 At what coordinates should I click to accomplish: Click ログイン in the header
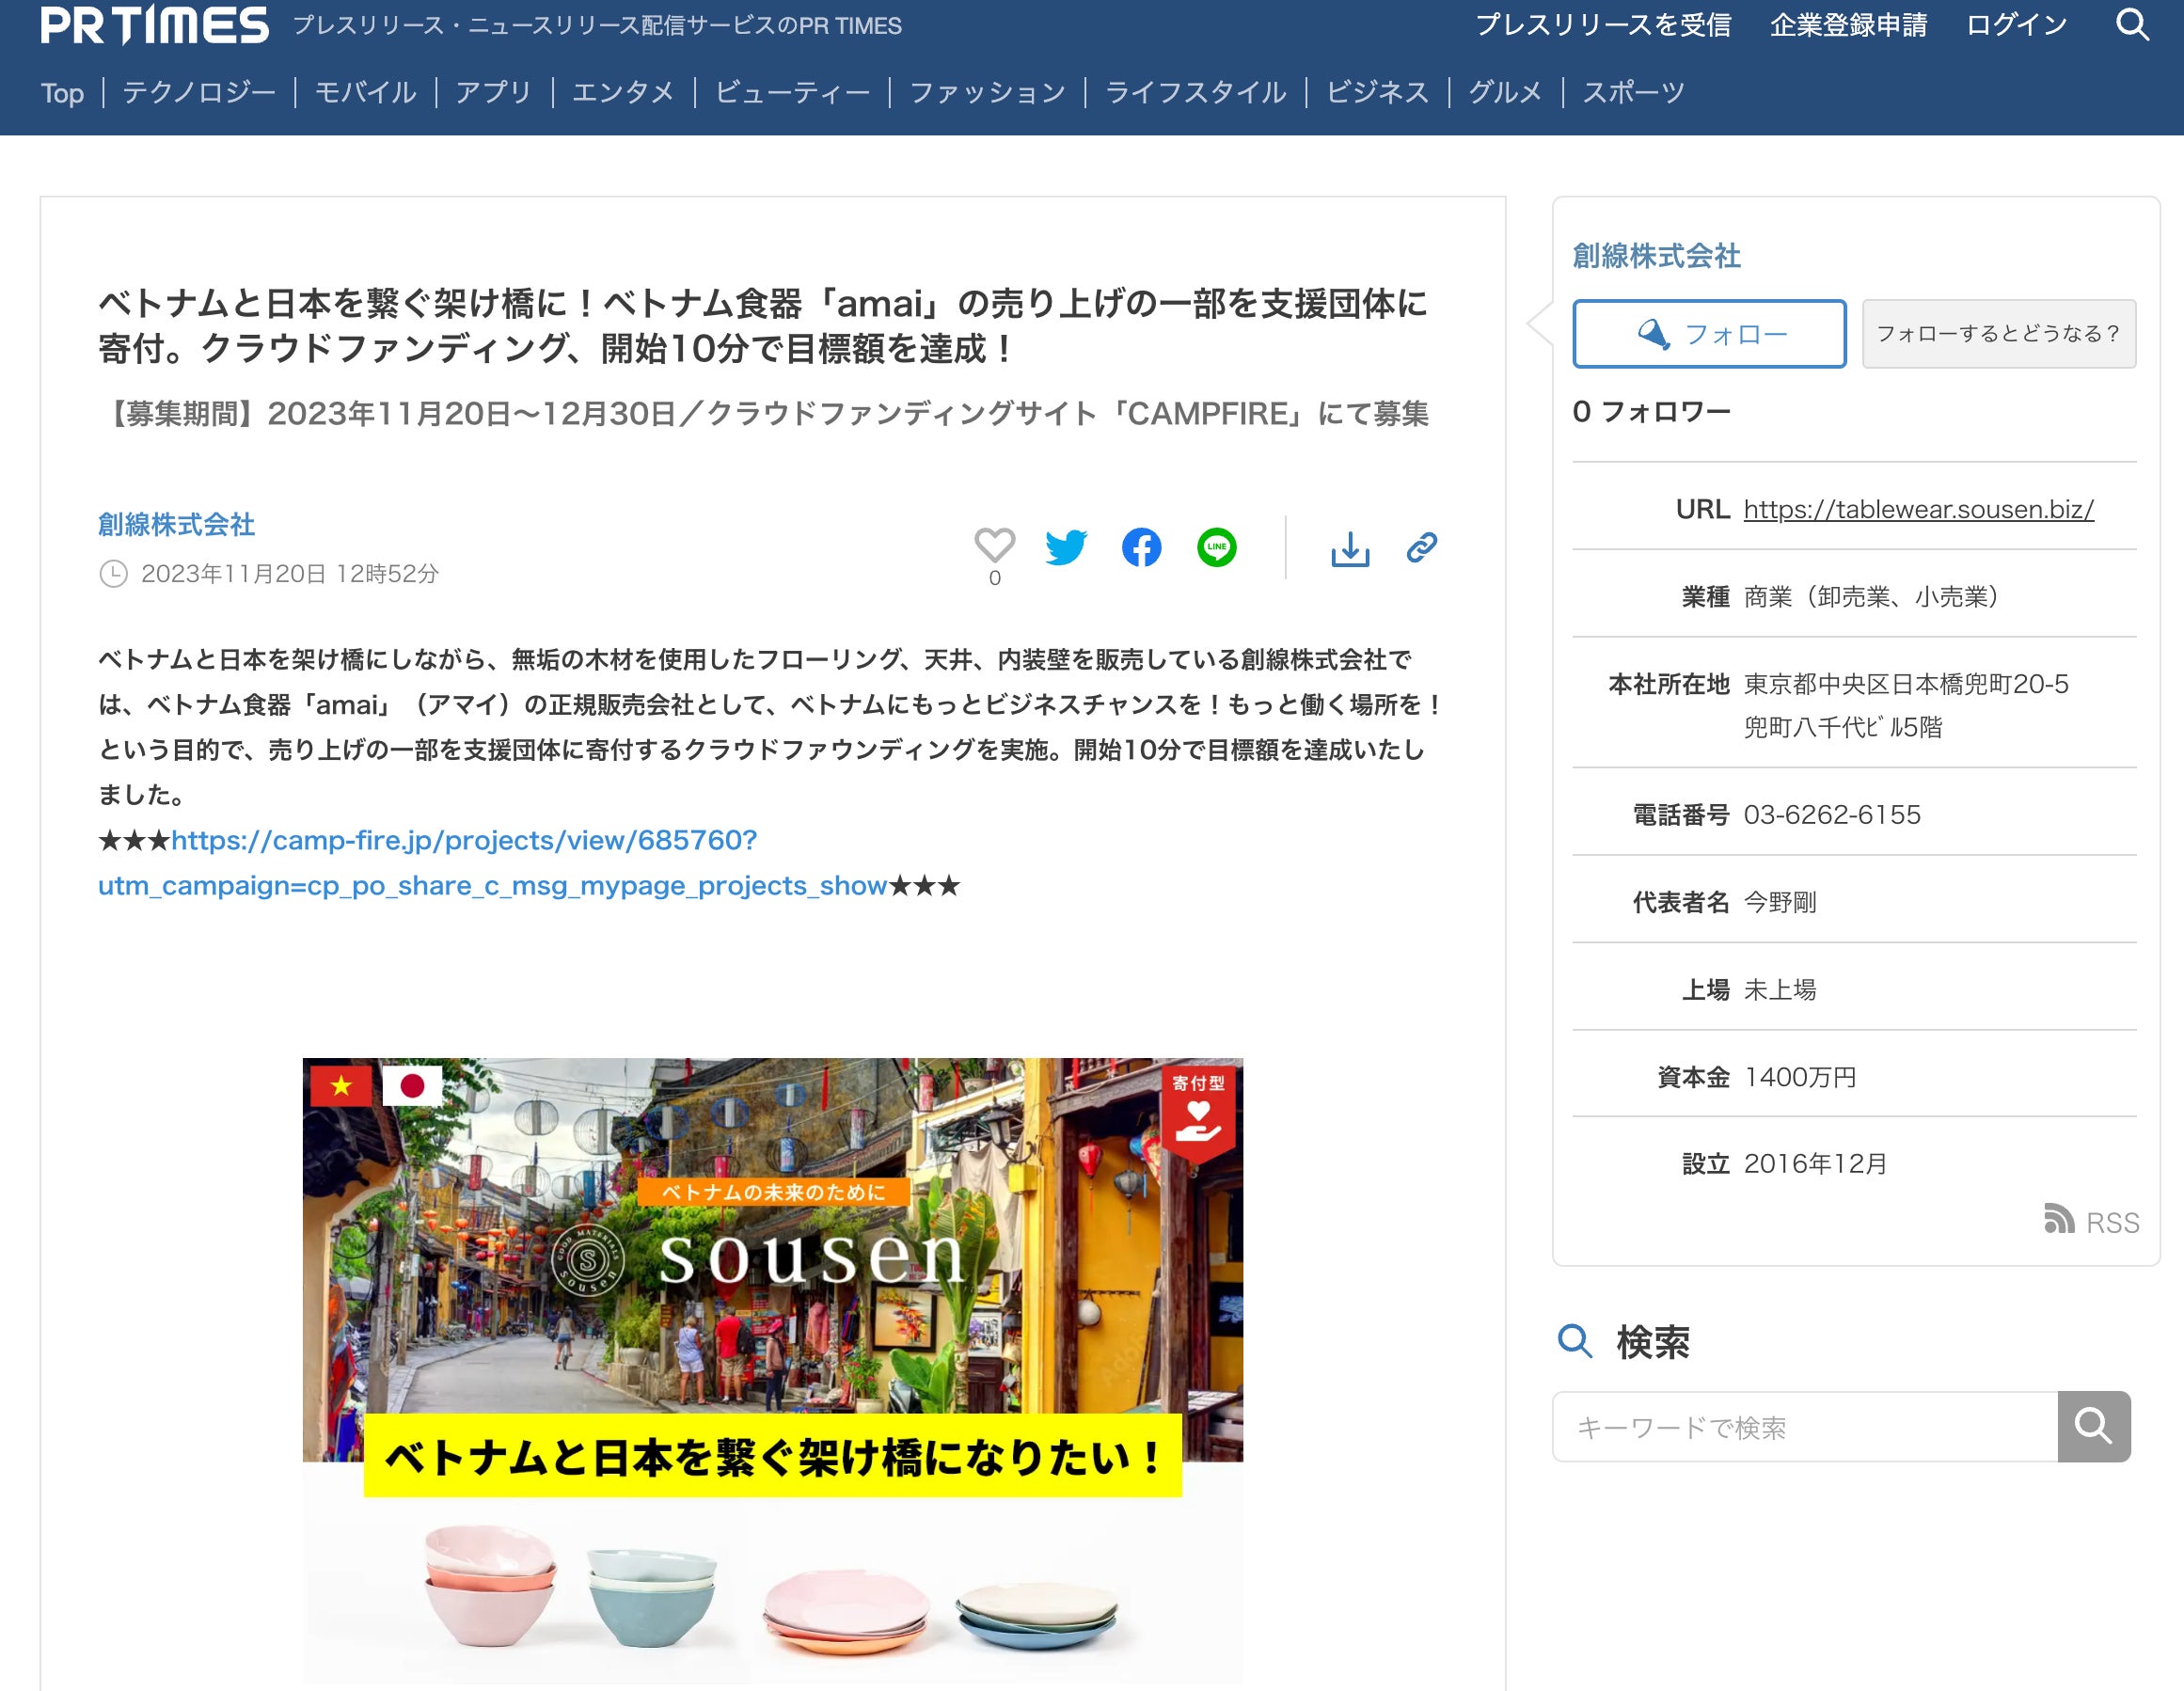tap(2016, 25)
